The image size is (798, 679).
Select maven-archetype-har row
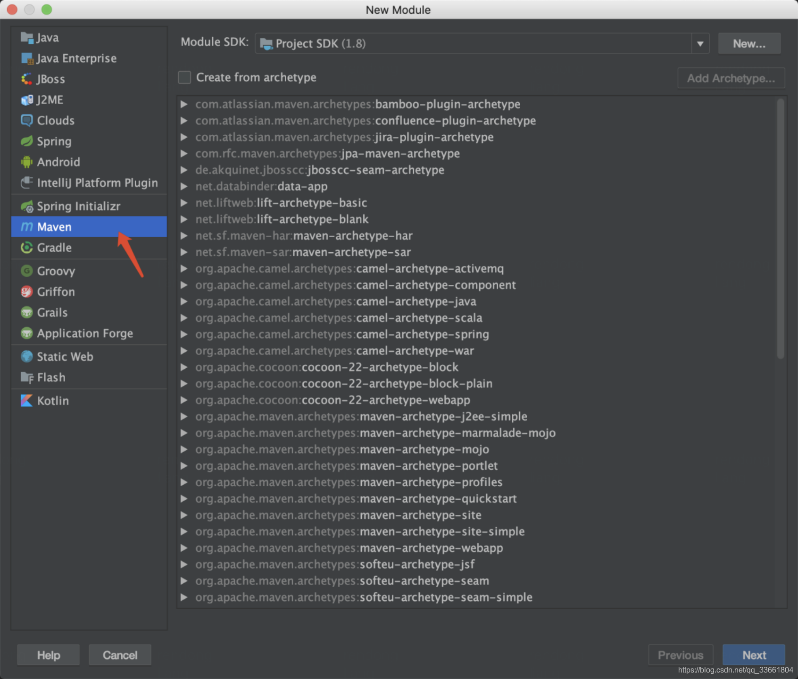pyautogui.click(x=477, y=236)
